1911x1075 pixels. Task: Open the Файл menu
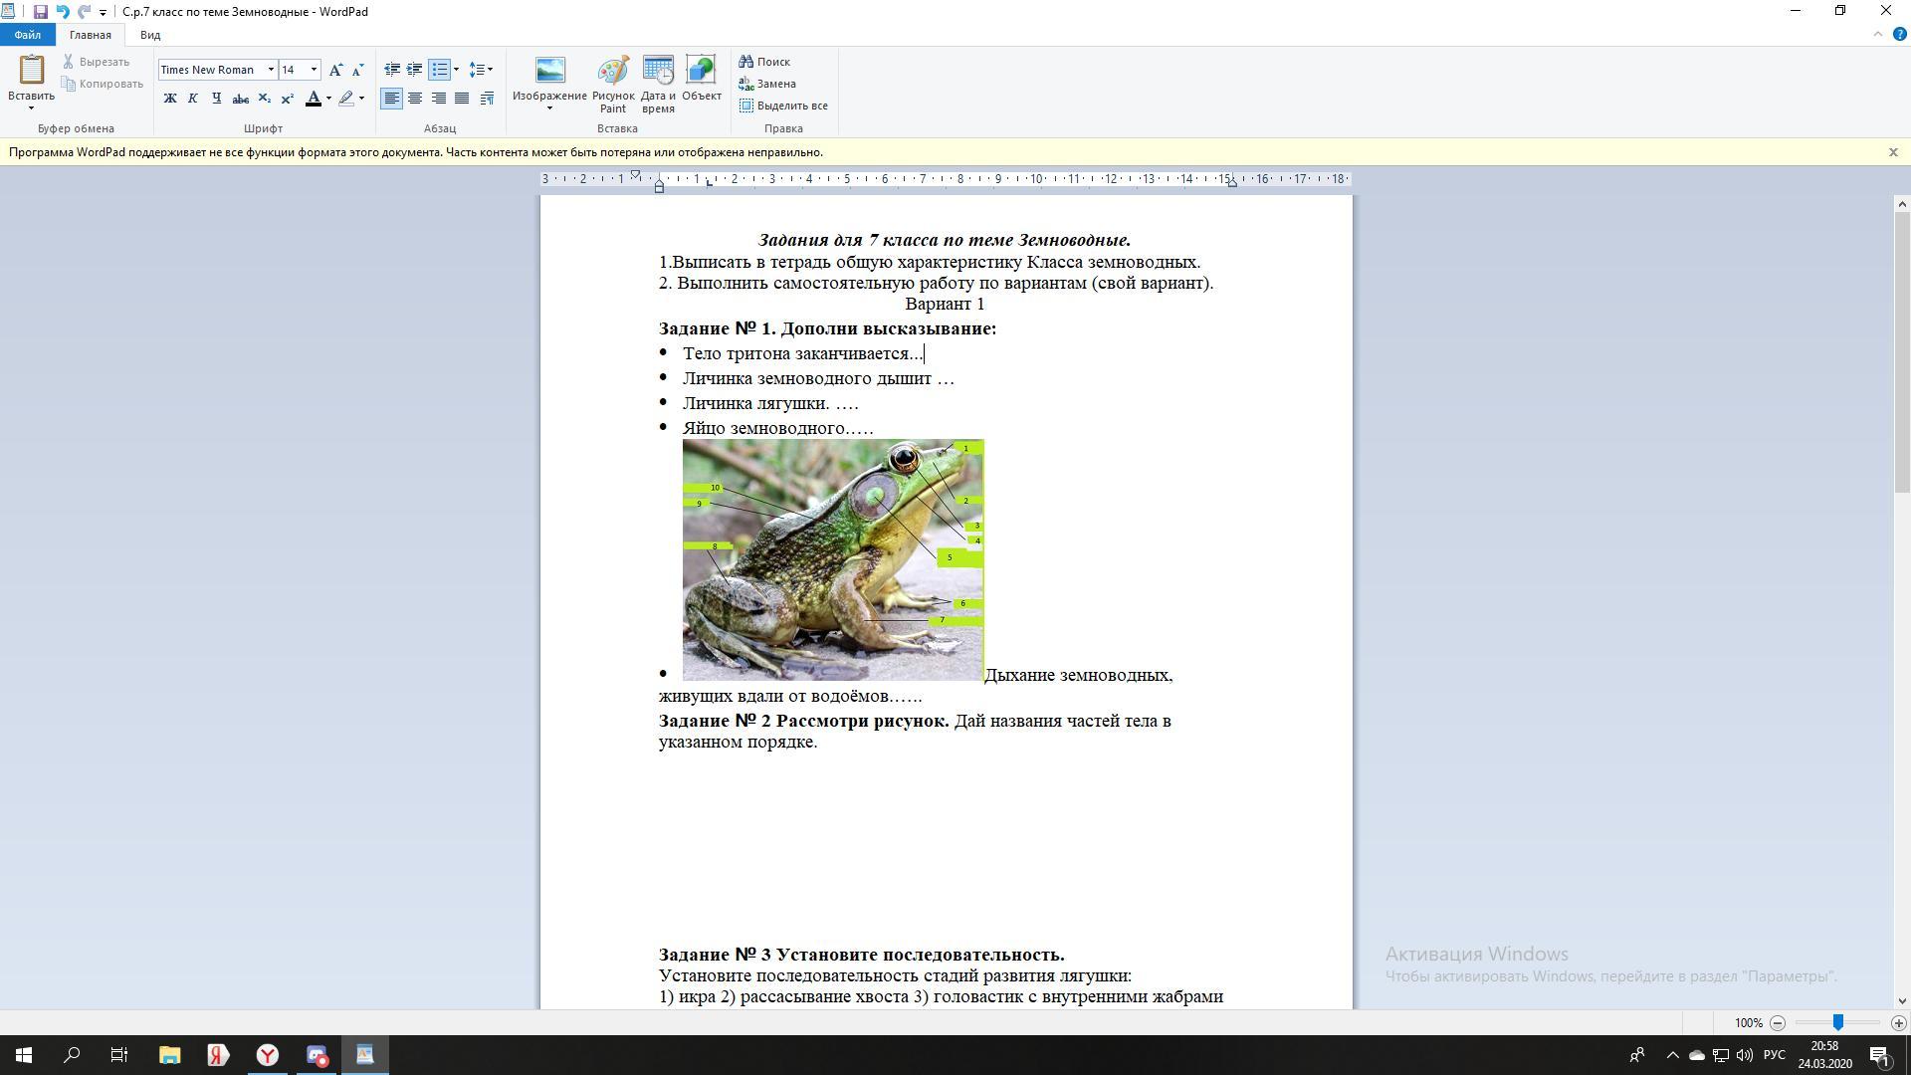tap(28, 35)
